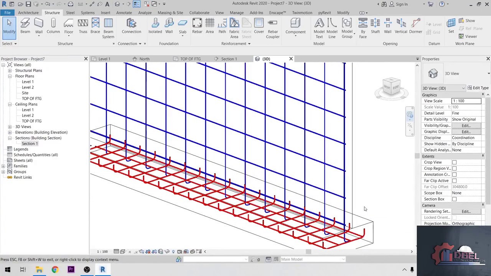Click the 1 : 100 scale on view control bar
Viewport: 491px width, 276px height.
point(102,252)
